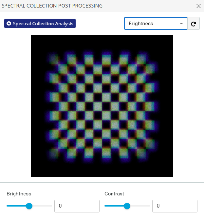204x218 pixels.
Task: Open the Brightness post-processing mode dropdown
Action: pyautogui.click(x=156, y=24)
